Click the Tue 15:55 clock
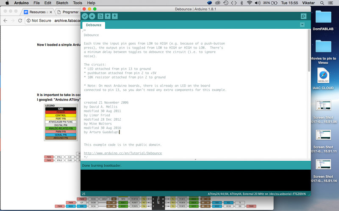The height and width of the screenshot is (211, 339). click(x=289, y=3)
